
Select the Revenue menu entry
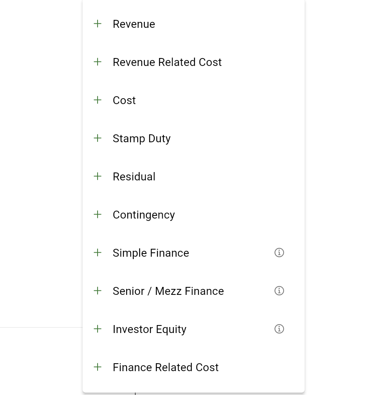134,24
